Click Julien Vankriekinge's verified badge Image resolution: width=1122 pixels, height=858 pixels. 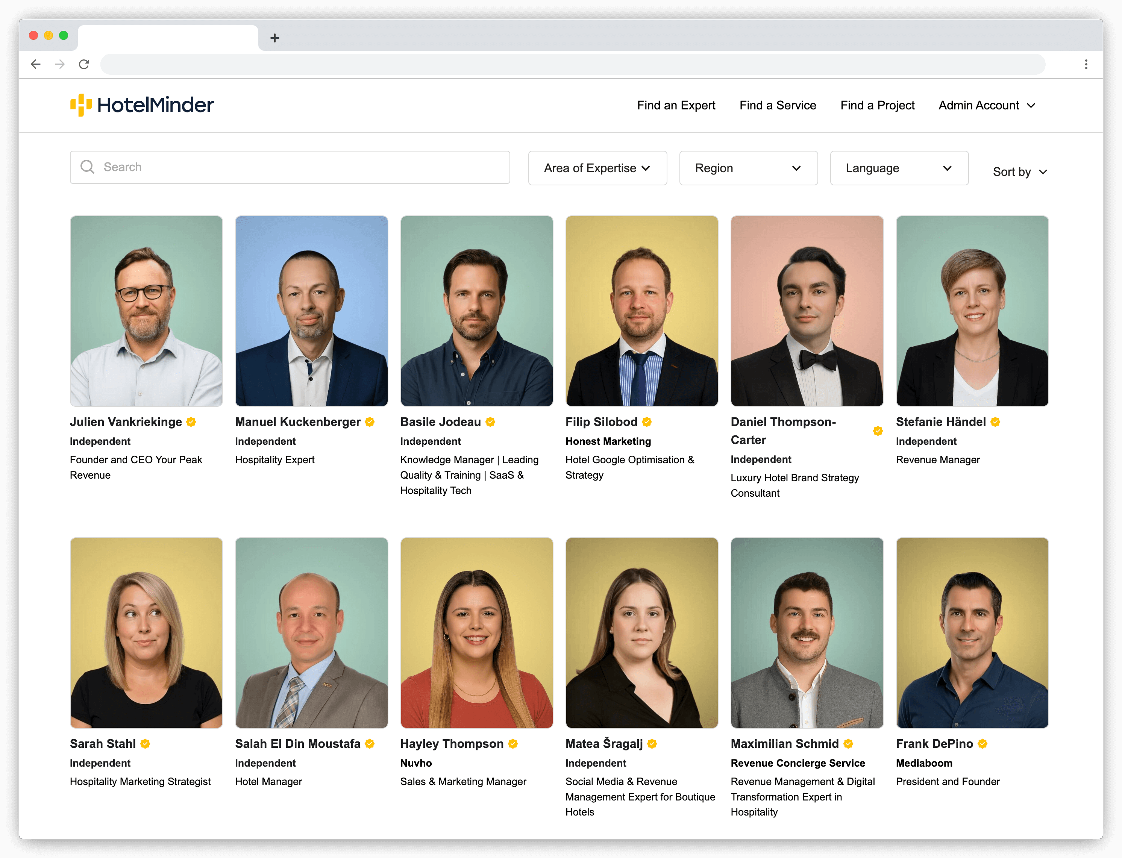(191, 422)
